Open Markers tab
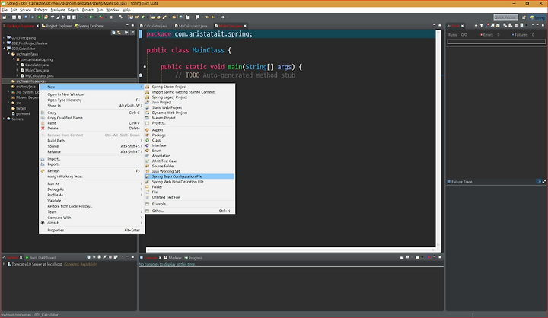The image size is (548, 318). point(173,258)
